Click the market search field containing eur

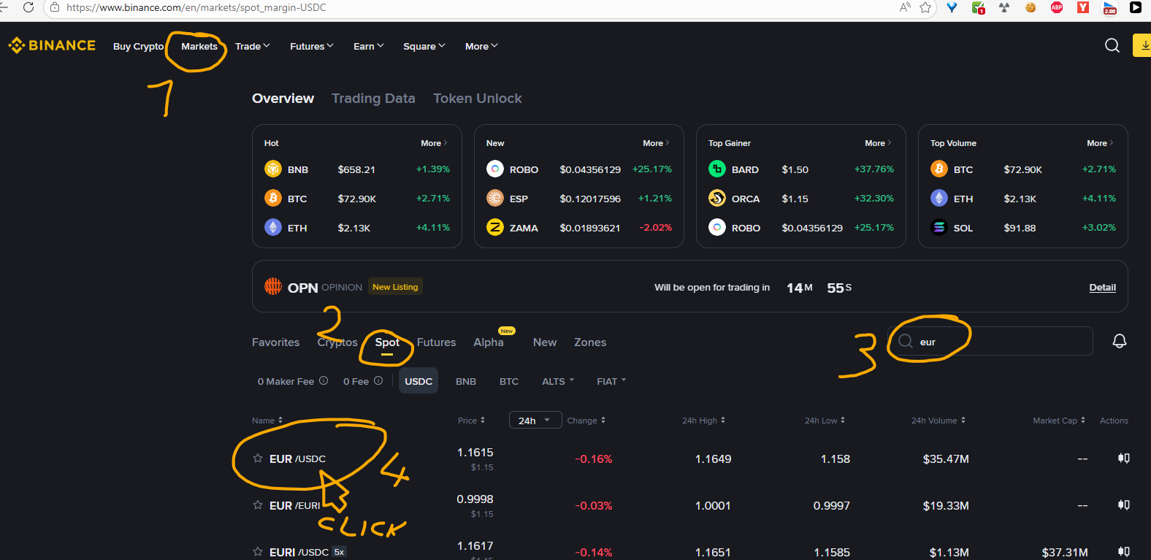[1001, 342]
